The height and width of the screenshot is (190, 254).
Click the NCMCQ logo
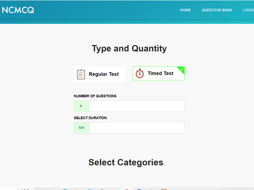(18, 10)
